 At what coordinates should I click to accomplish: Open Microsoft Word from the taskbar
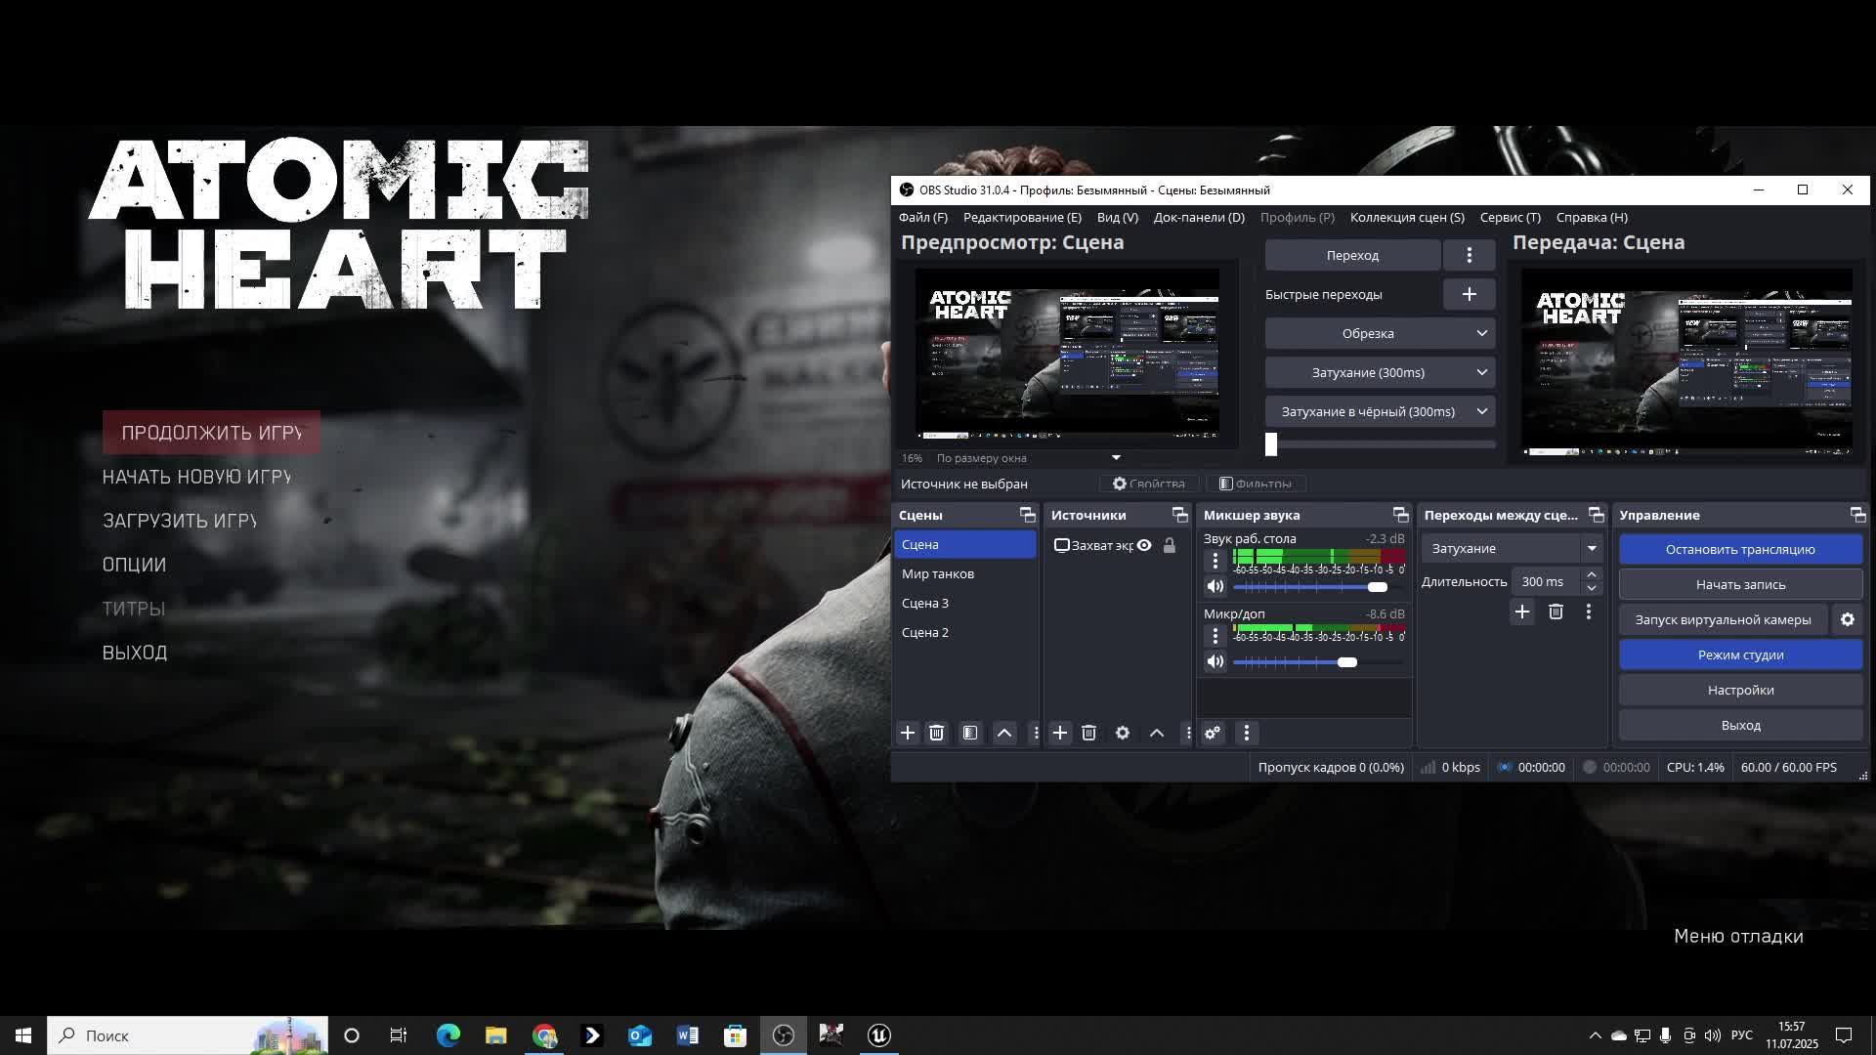(x=687, y=1035)
